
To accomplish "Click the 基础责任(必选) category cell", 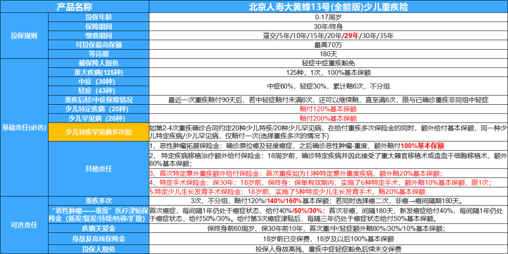I will coord(24,127).
